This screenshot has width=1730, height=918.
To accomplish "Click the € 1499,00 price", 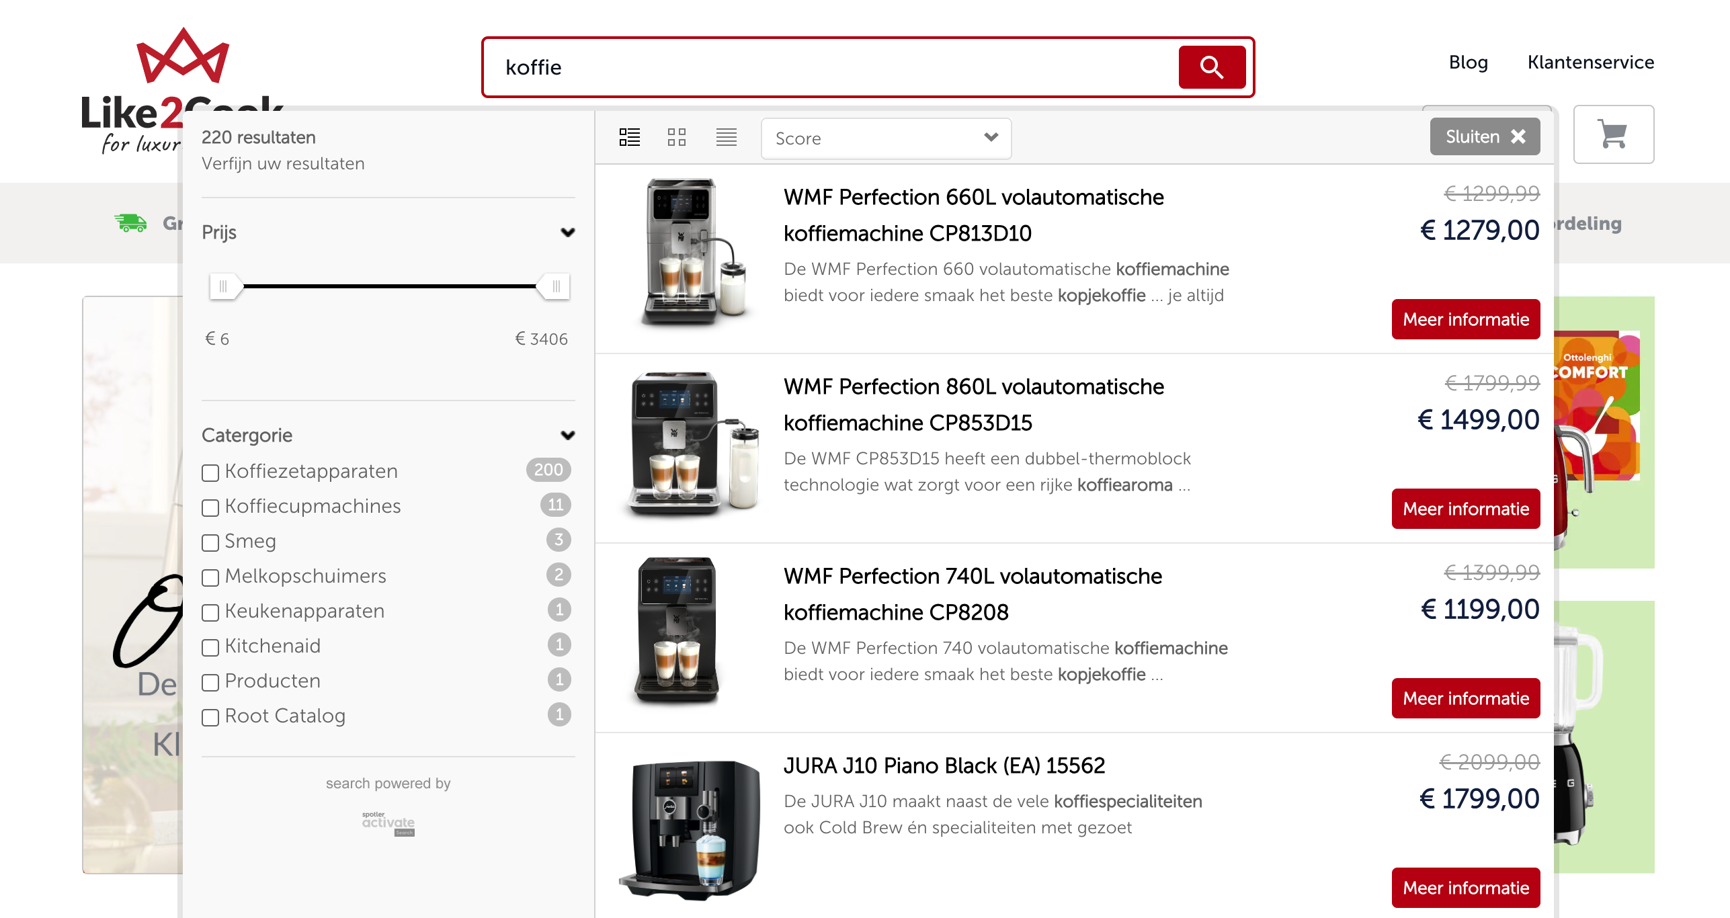I will pos(1478,419).
